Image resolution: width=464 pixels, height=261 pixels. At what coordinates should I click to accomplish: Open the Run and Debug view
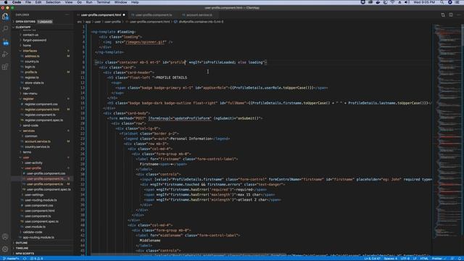point(5,54)
